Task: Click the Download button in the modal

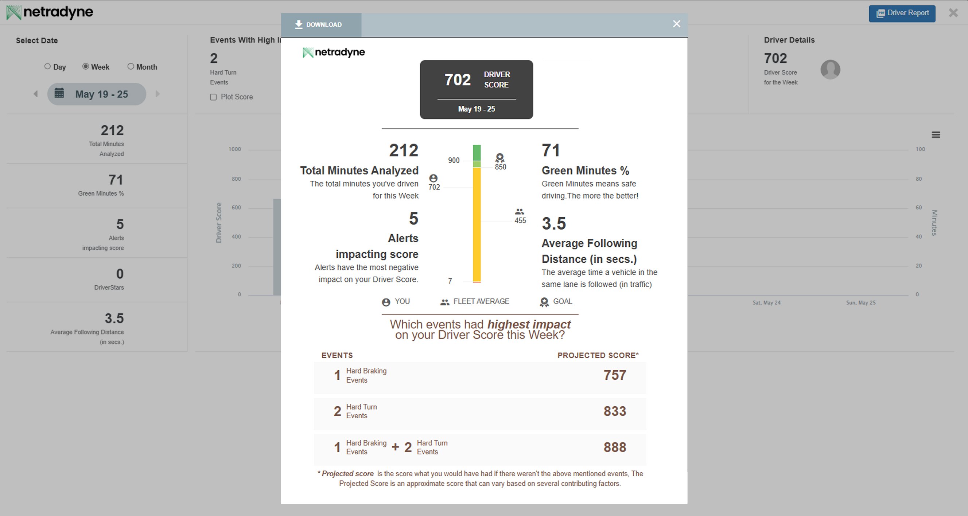Action: (x=319, y=25)
